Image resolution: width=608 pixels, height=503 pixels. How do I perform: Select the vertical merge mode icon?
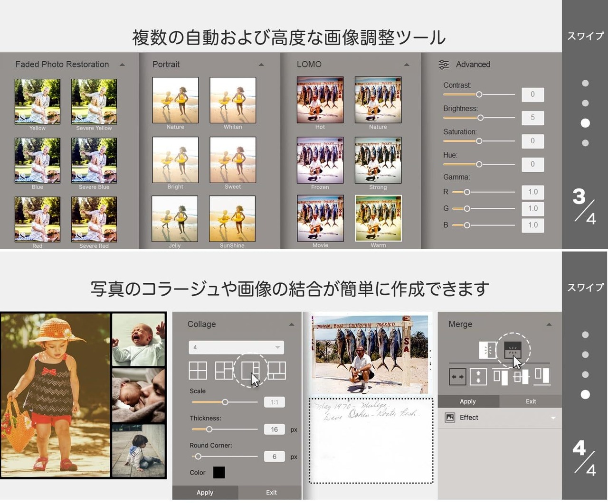click(x=513, y=350)
